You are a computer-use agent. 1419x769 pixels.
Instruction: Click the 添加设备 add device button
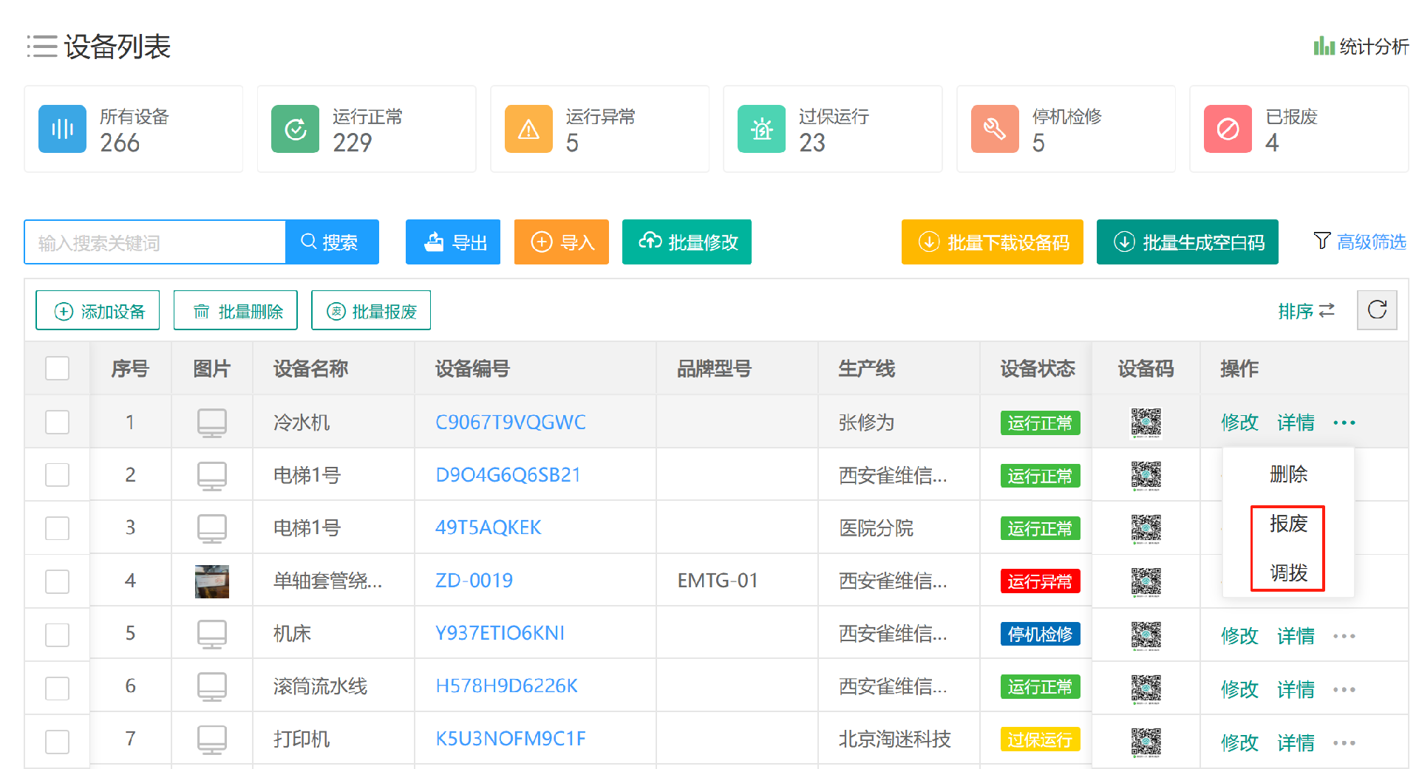tap(97, 310)
